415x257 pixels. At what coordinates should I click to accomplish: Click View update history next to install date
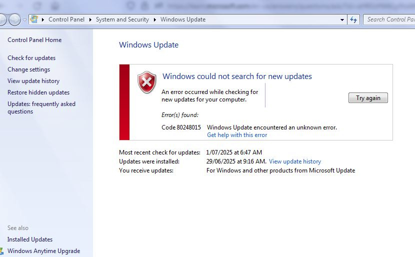tap(295, 161)
